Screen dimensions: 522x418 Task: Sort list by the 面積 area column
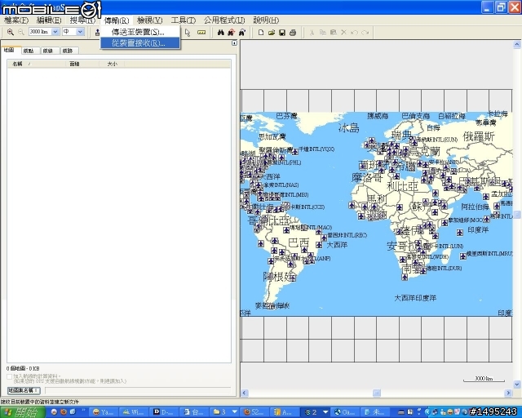[x=82, y=64]
